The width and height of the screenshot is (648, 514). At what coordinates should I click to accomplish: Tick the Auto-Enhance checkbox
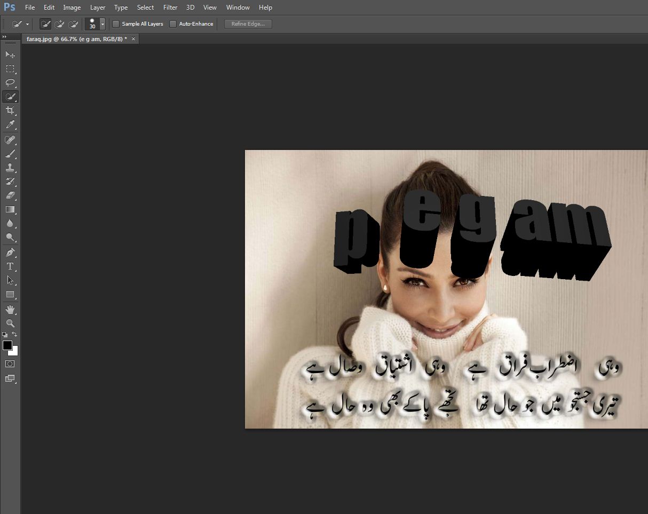tap(173, 24)
